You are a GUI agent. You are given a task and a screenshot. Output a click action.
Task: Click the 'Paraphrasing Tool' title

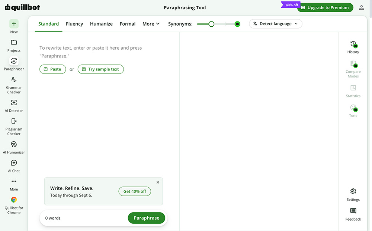pos(185,7)
